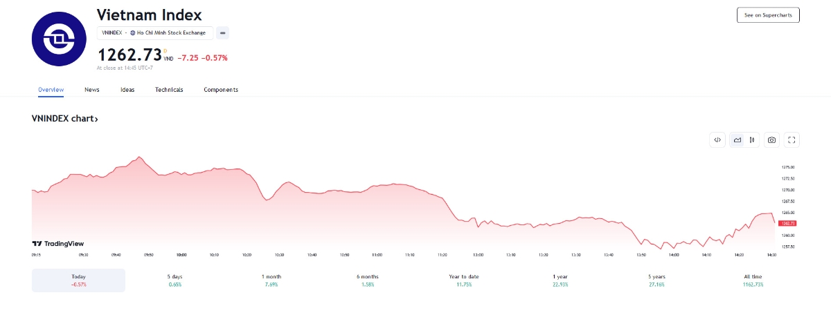Switch to candlestick chart style
The height and width of the screenshot is (317, 831).
pyautogui.click(x=752, y=140)
